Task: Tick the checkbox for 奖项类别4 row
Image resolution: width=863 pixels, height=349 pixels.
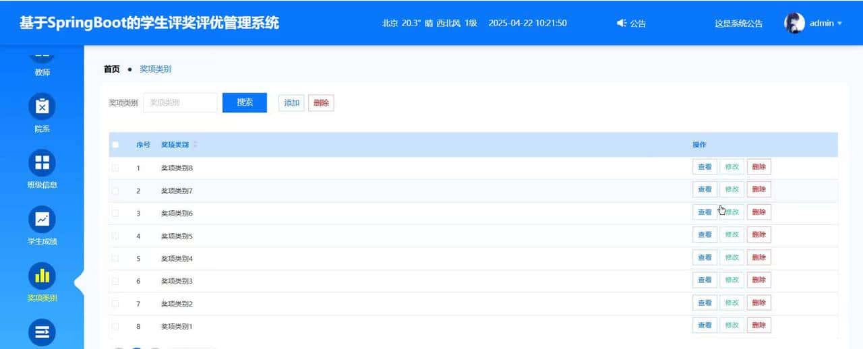Action: point(115,258)
